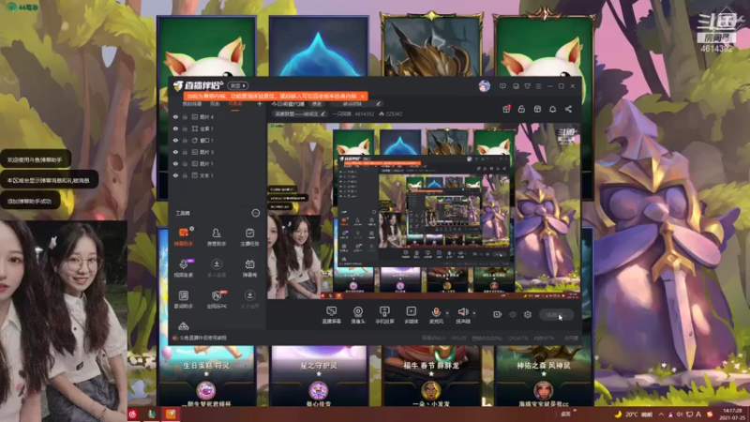
Task: Open the hamburger menu in title bar
Action: [x=538, y=86]
